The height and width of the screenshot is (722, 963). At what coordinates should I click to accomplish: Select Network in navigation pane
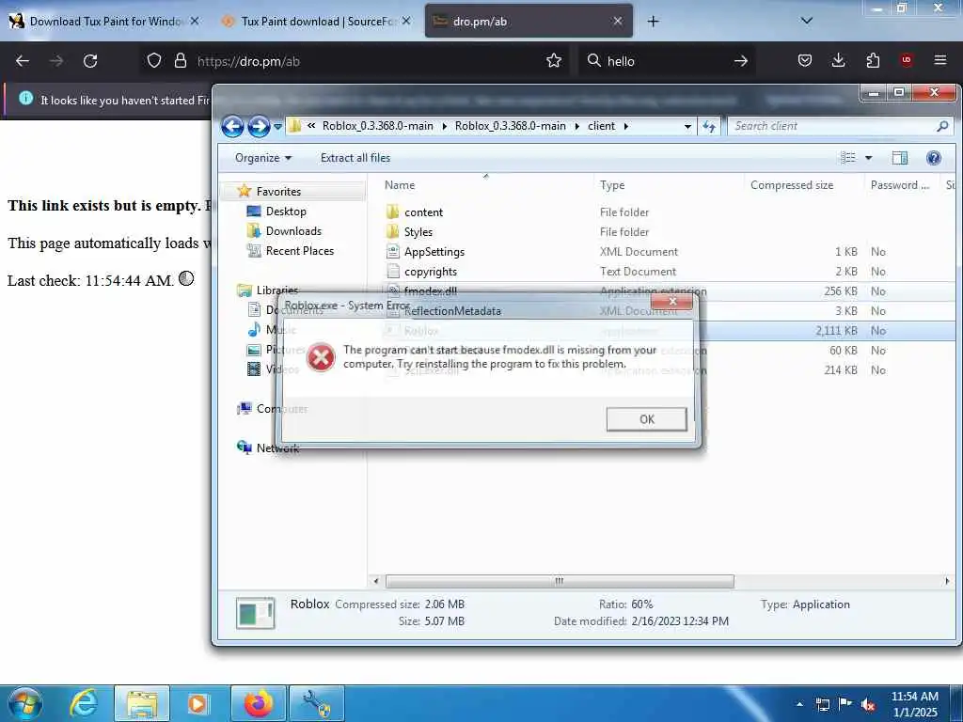(x=277, y=448)
